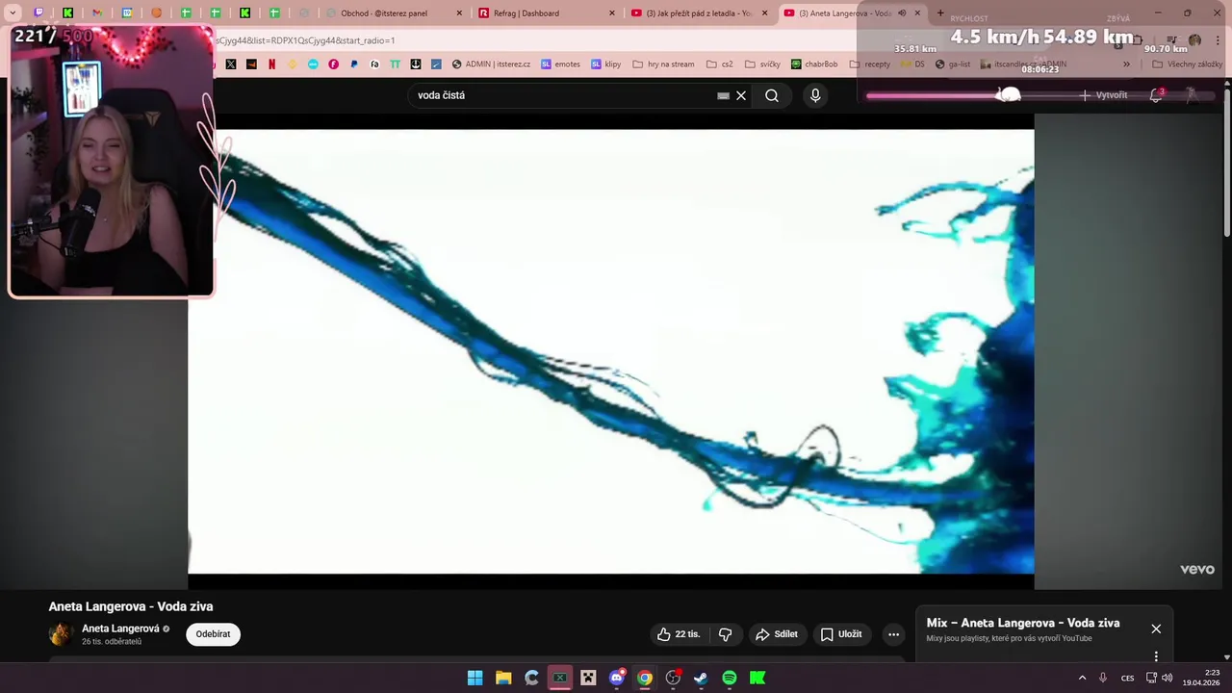Close the Obchod @itsterez panel tab
Viewport: 1232px width, 693px height.
tap(459, 13)
